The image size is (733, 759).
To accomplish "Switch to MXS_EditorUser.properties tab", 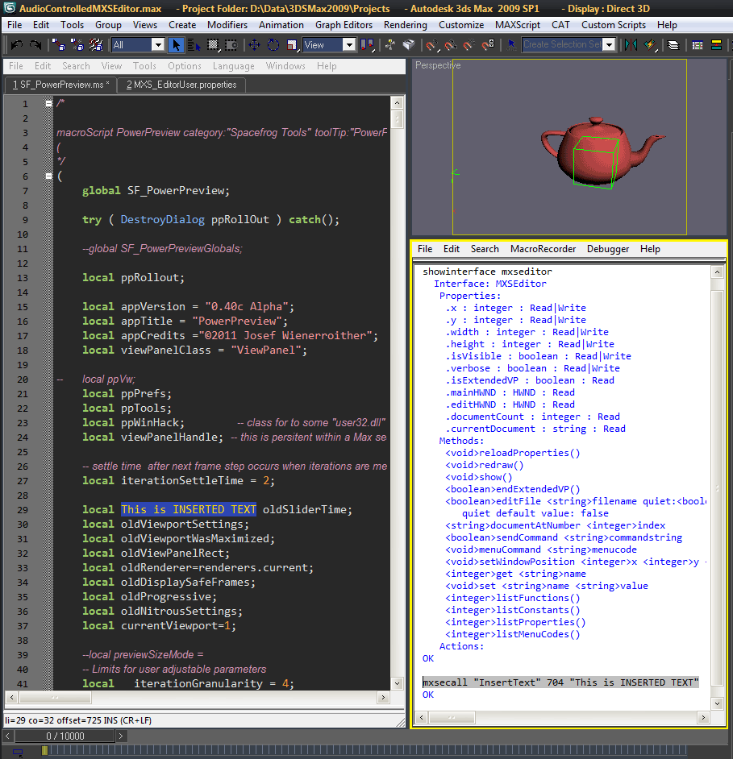I will pos(181,85).
